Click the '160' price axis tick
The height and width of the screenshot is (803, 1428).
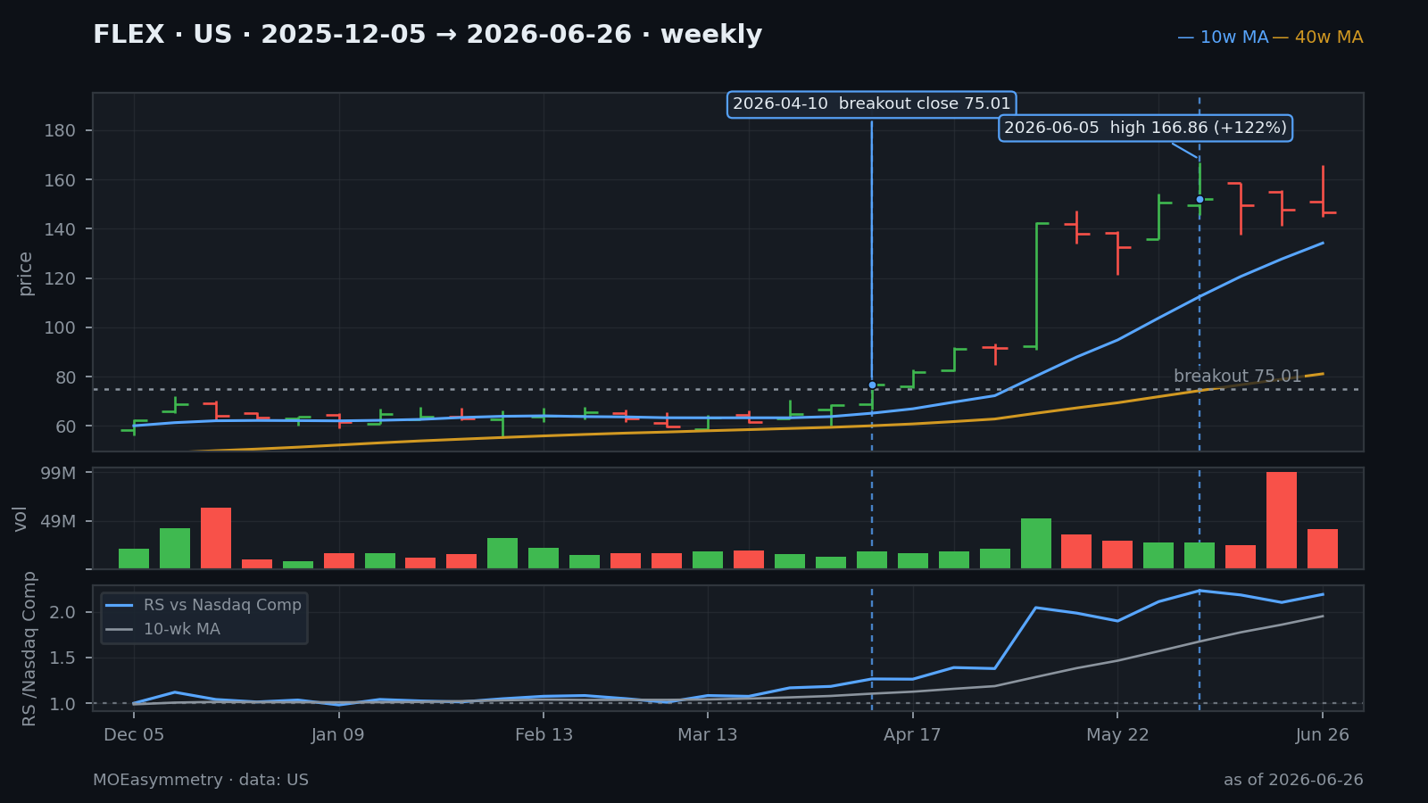click(60, 180)
